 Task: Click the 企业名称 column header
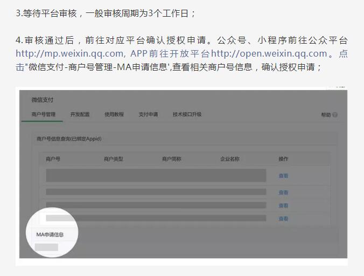point(230,159)
